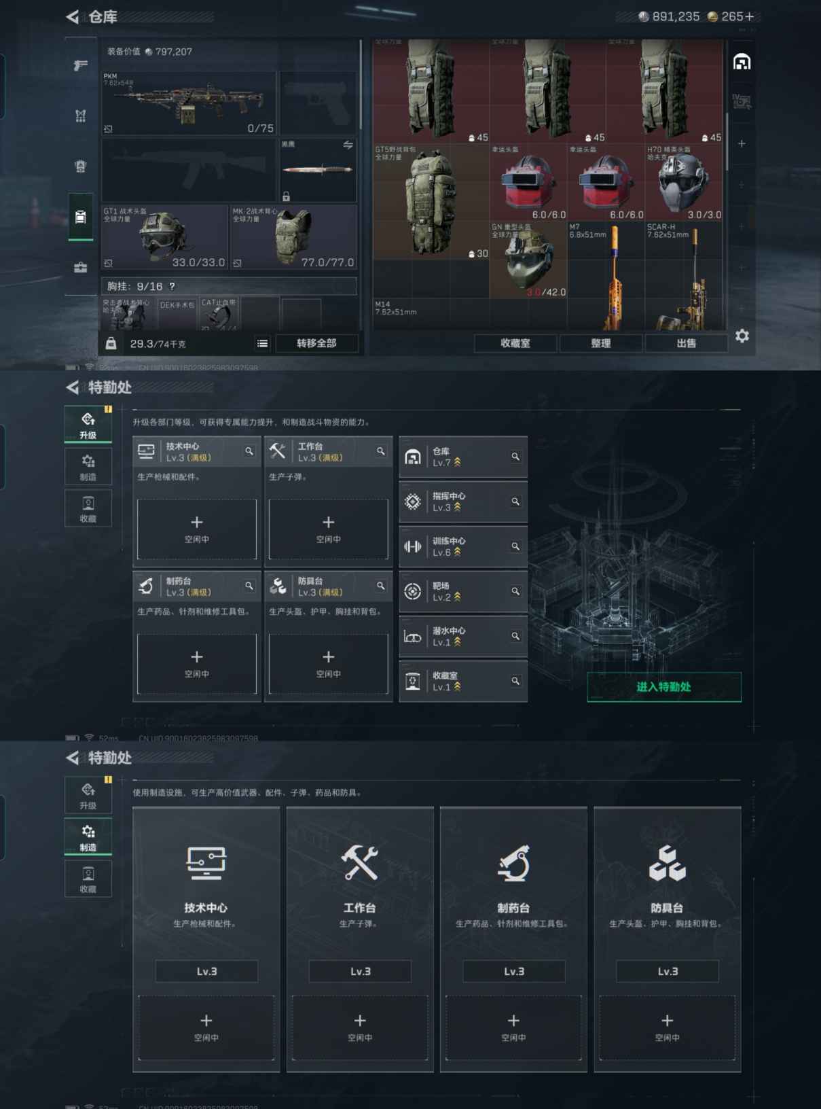Click the swap arrows icon on 黑鹰 knife slot
The image size is (821, 1109).
coord(348,145)
